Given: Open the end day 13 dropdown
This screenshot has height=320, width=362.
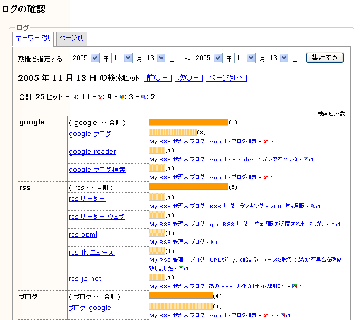Looking at the screenshot, I should [278, 58].
